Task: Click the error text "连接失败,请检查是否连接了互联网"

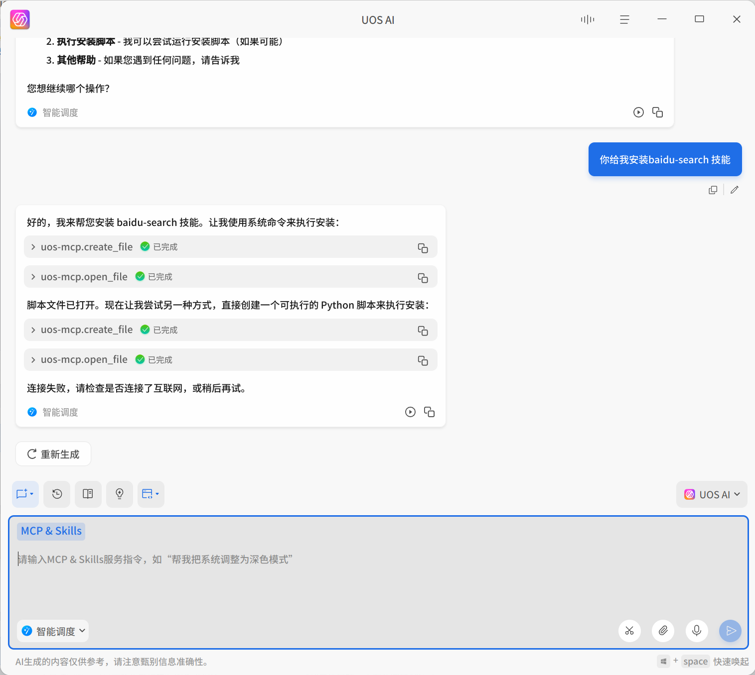Action: click(x=137, y=388)
